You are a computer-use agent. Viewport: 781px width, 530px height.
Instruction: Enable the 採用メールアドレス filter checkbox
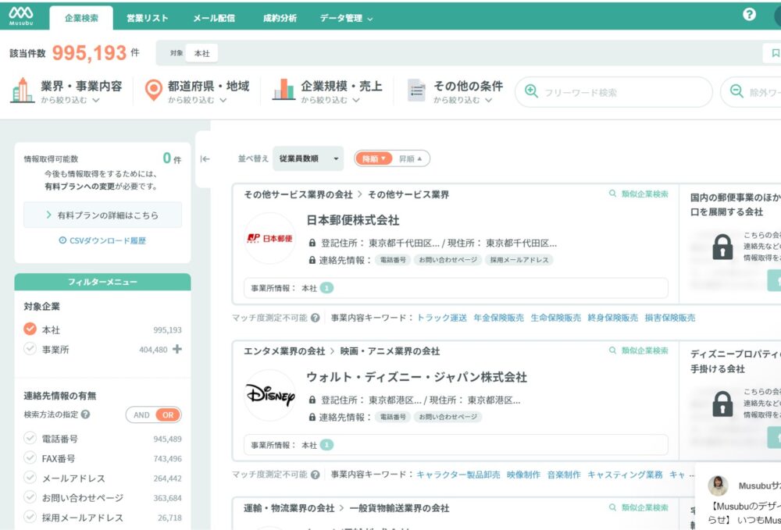pos(30,517)
